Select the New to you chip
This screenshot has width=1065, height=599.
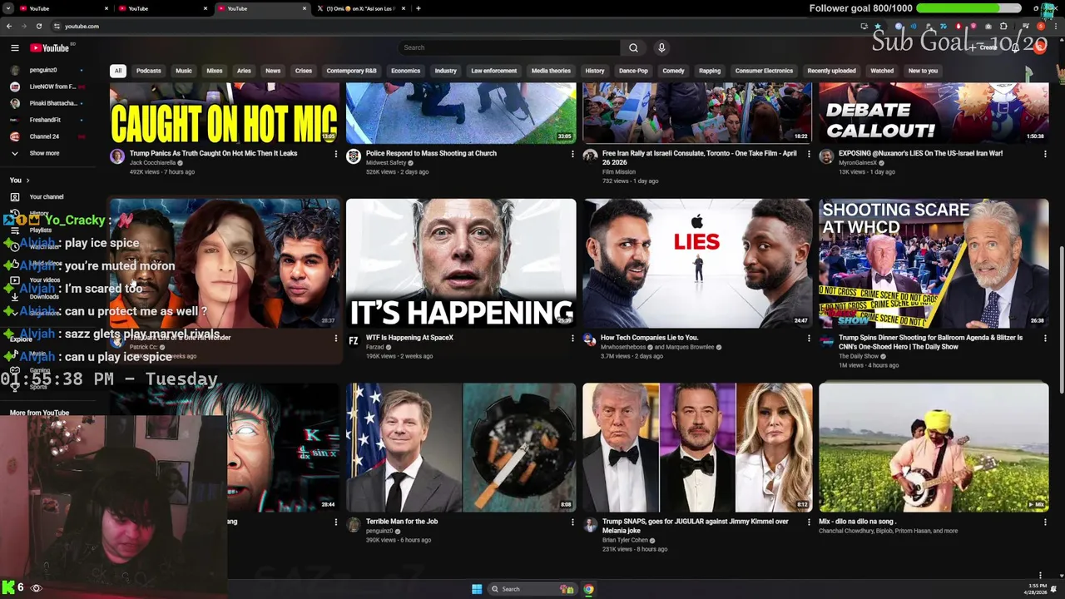click(x=923, y=71)
